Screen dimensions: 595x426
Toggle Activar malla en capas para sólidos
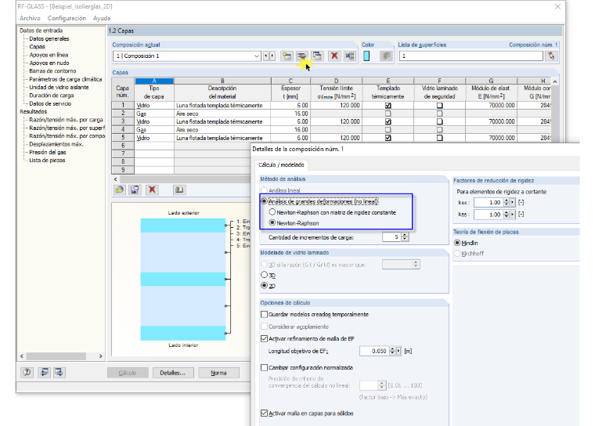(264, 413)
